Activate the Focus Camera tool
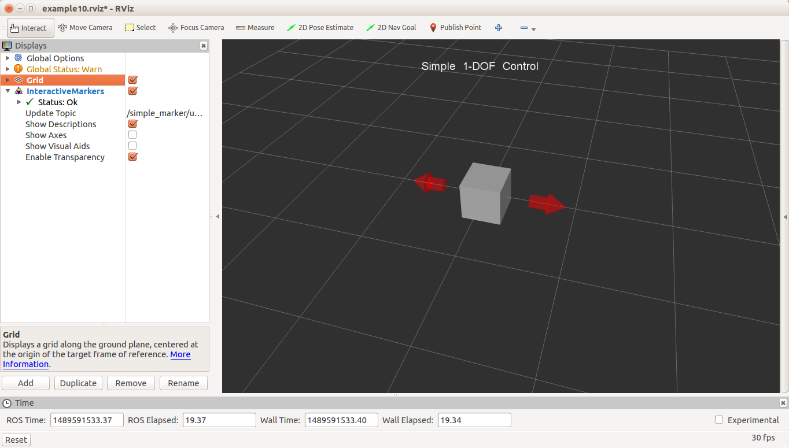The image size is (789, 448). pyautogui.click(x=196, y=27)
